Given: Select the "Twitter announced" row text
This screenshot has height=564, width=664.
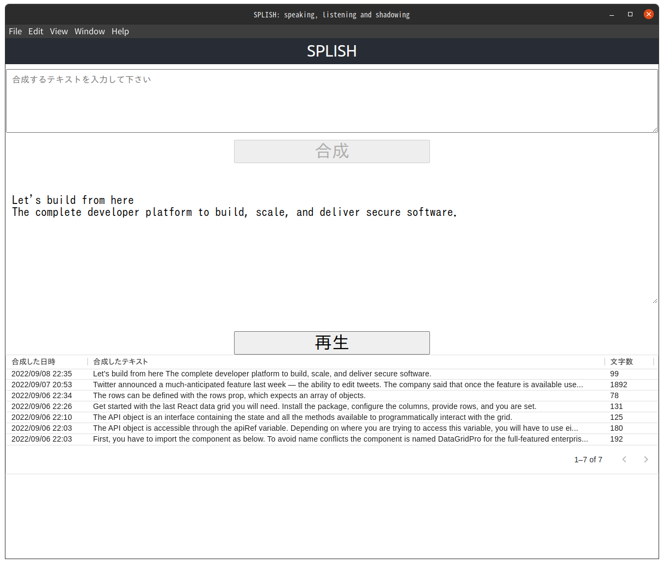Looking at the screenshot, I should tap(338, 385).
